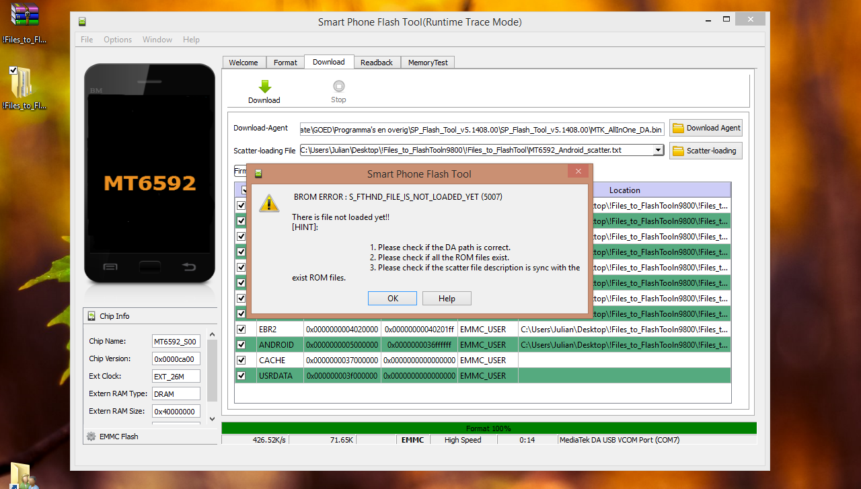861x489 pixels.
Task: Close the Smart Phone Flash Tool error dialog
Action: coord(577,172)
